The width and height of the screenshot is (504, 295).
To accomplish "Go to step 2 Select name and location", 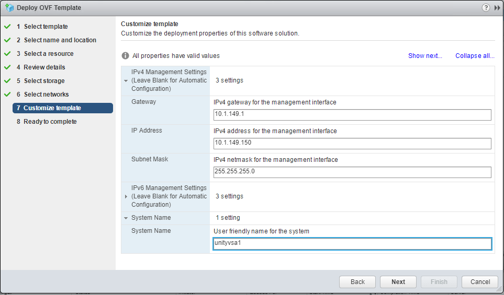I will coord(60,40).
